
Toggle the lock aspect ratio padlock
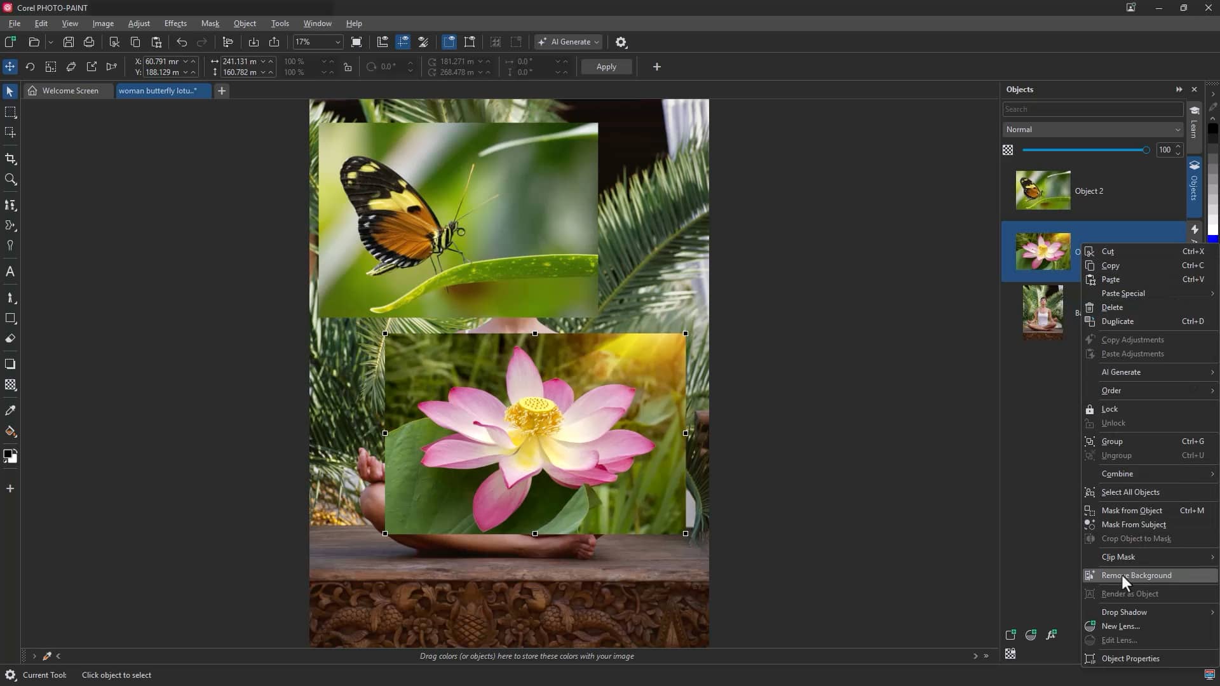[348, 67]
